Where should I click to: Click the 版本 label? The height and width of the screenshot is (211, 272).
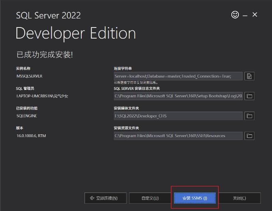click(x=19, y=128)
